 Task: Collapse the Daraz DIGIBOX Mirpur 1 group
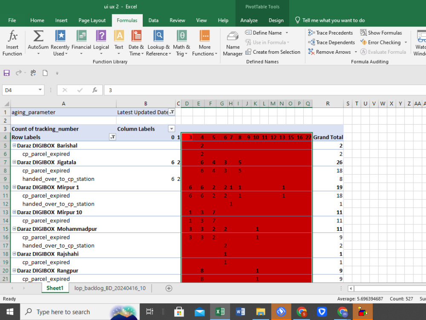point(14,187)
